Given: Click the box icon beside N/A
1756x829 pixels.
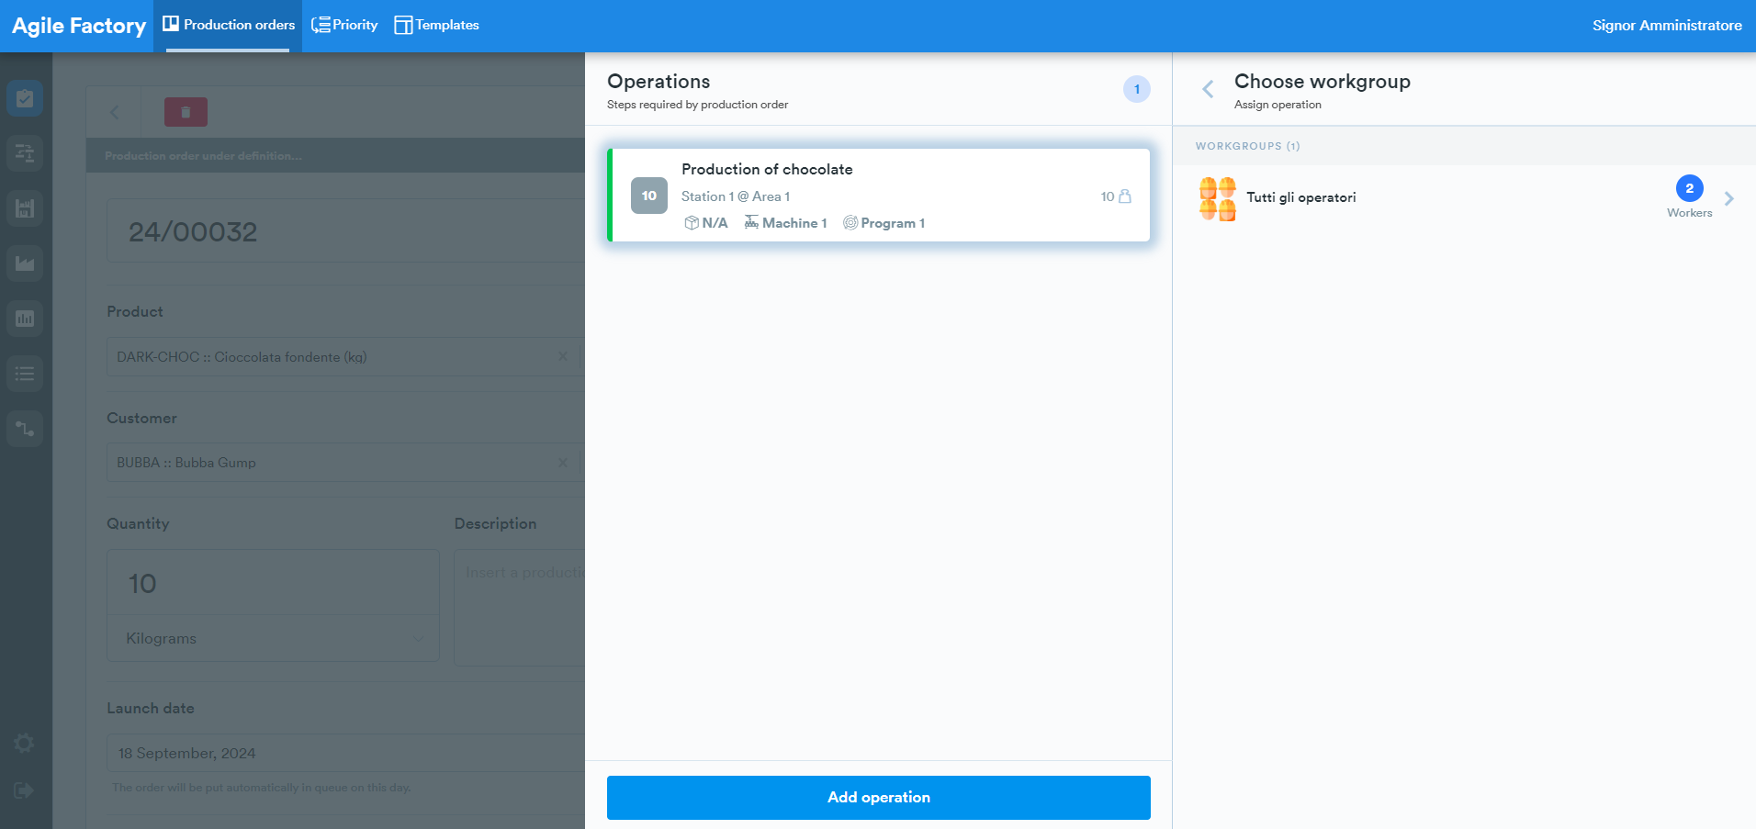Looking at the screenshot, I should click(x=692, y=223).
